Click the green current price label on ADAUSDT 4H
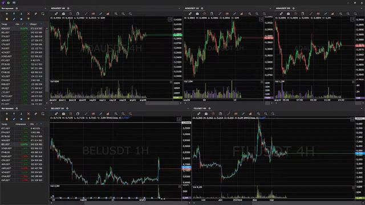Image resolution: width=365 pixels, height=205 pixels. (177, 35)
